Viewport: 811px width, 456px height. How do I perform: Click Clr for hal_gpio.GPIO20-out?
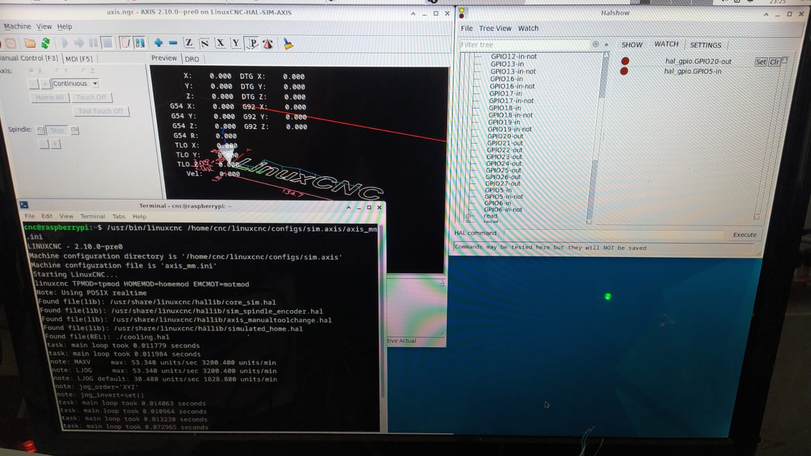pos(774,62)
